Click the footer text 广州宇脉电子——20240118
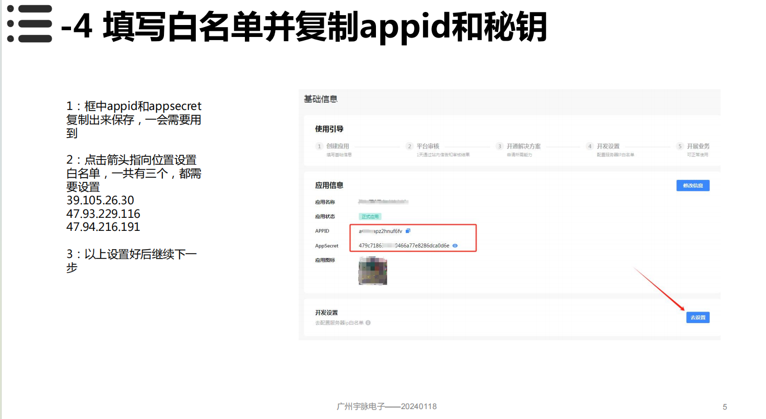This screenshot has height=419, width=766. click(x=386, y=406)
